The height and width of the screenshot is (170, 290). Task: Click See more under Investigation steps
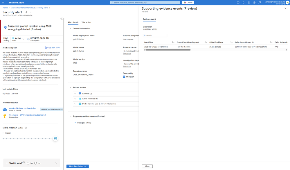[127, 67]
